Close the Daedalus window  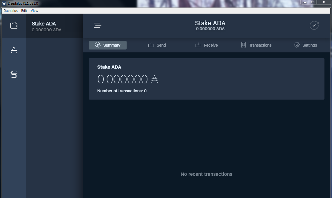click(x=324, y=2)
